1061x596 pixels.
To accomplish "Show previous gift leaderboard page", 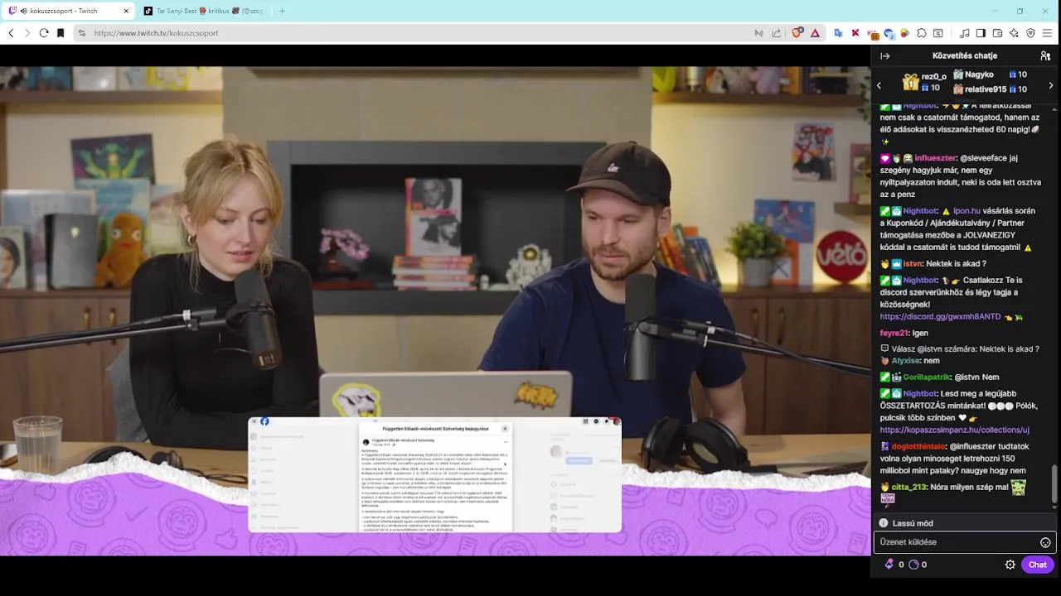I will coord(879,85).
